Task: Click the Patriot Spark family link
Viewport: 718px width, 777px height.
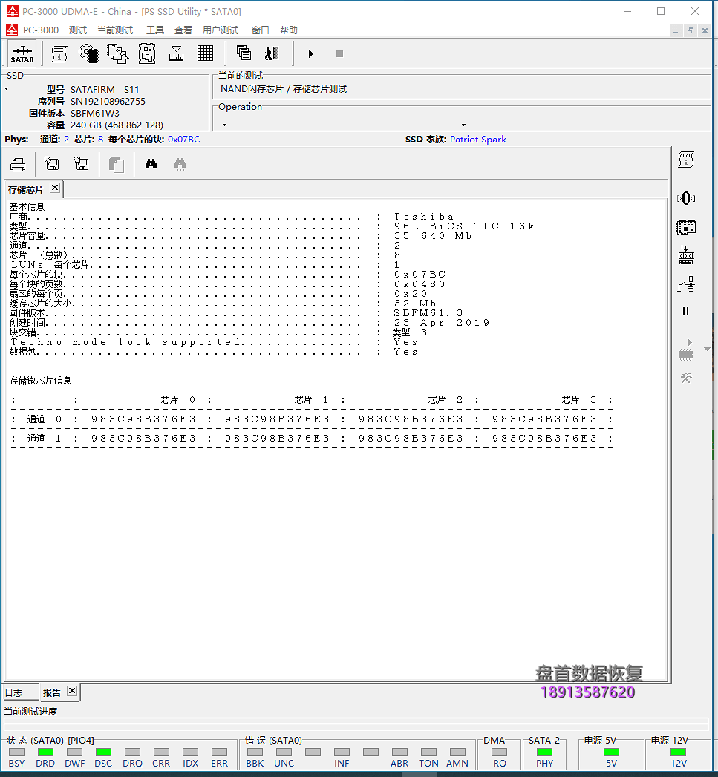Action: (478, 140)
